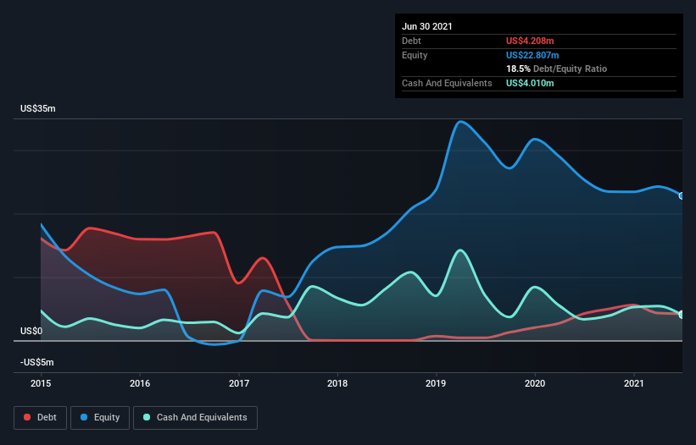Toggle the Debt series legend button
This screenshot has width=696, height=445.
(40, 418)
